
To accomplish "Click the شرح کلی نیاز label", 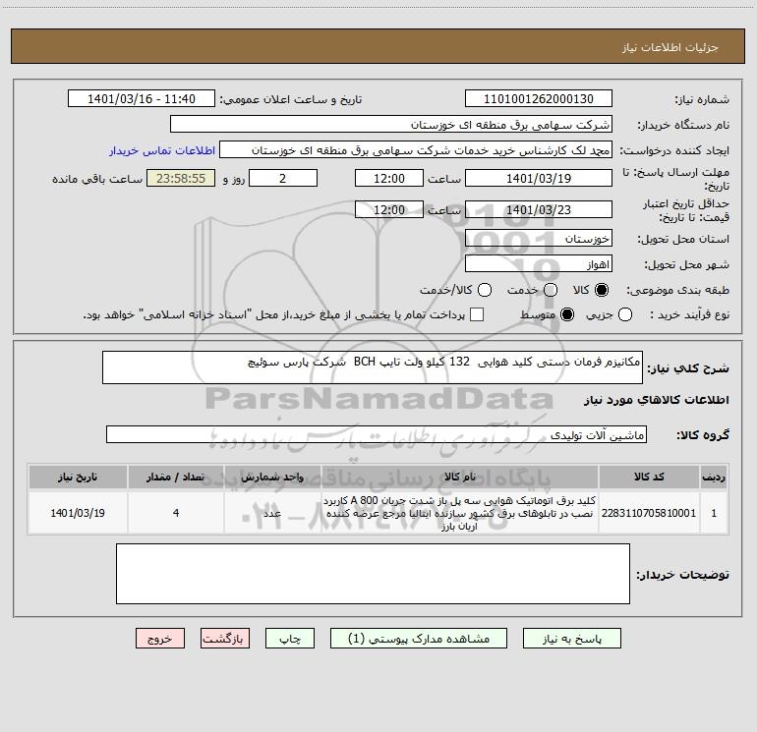I will click(688, 368).
